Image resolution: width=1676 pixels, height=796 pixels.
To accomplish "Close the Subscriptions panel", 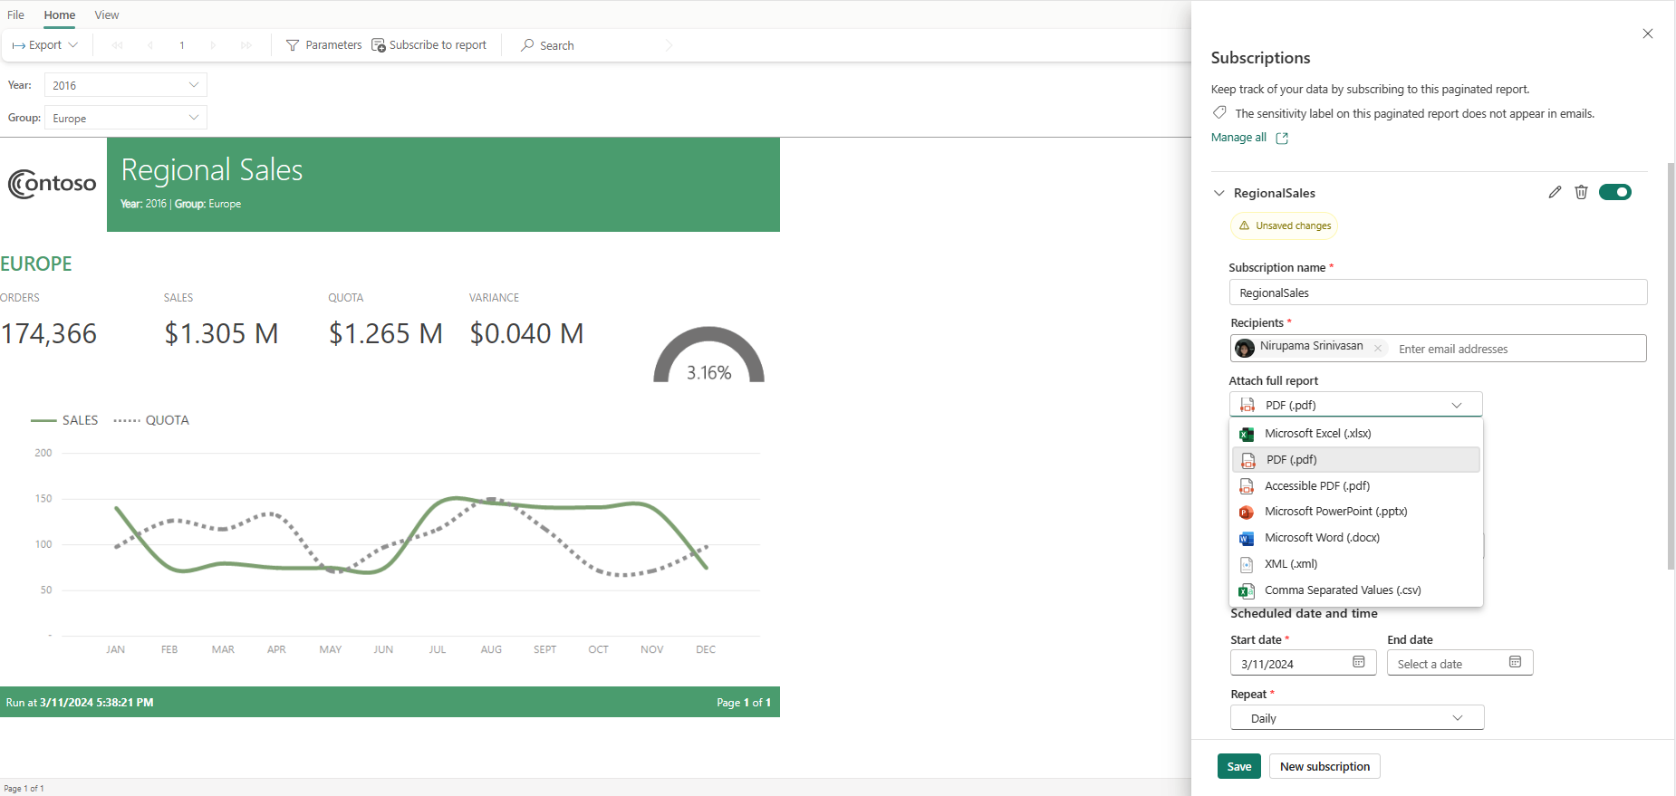I will [x=1647, y=34].
